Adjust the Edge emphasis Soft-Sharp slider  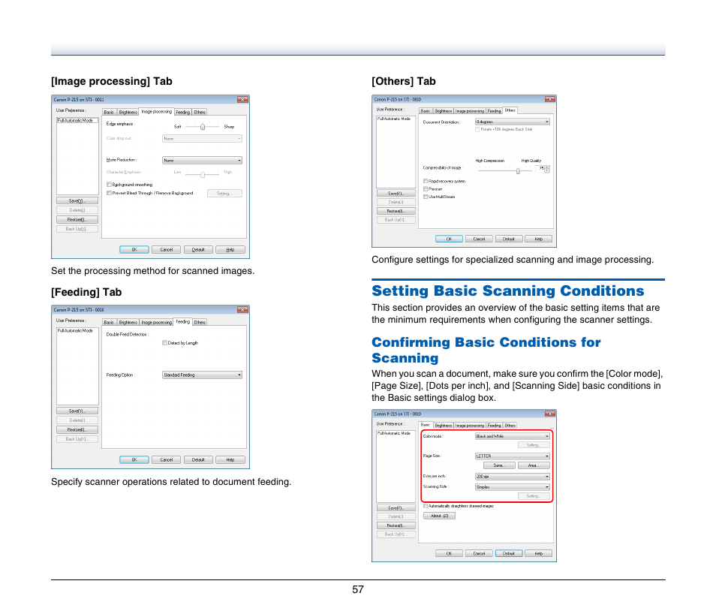click(203, 127)
